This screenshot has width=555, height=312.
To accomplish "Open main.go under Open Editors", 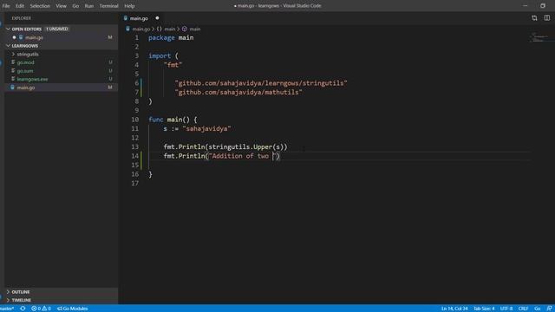I will point(34,37).
